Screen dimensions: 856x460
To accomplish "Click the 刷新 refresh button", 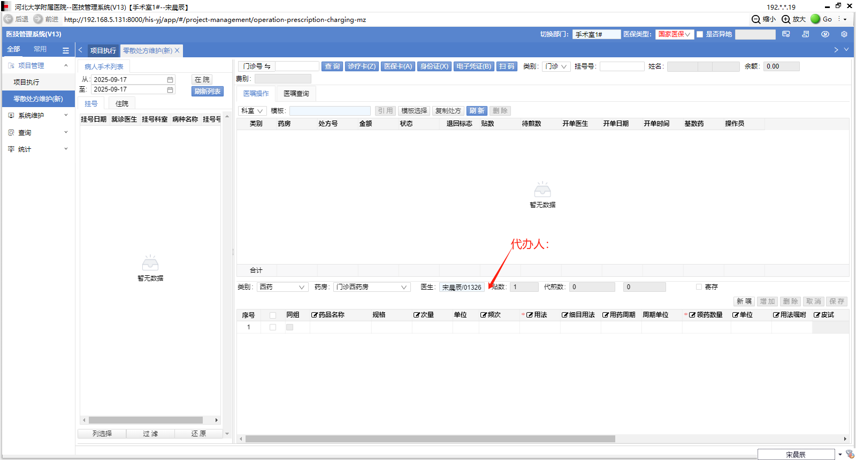I will coord(477,111).
